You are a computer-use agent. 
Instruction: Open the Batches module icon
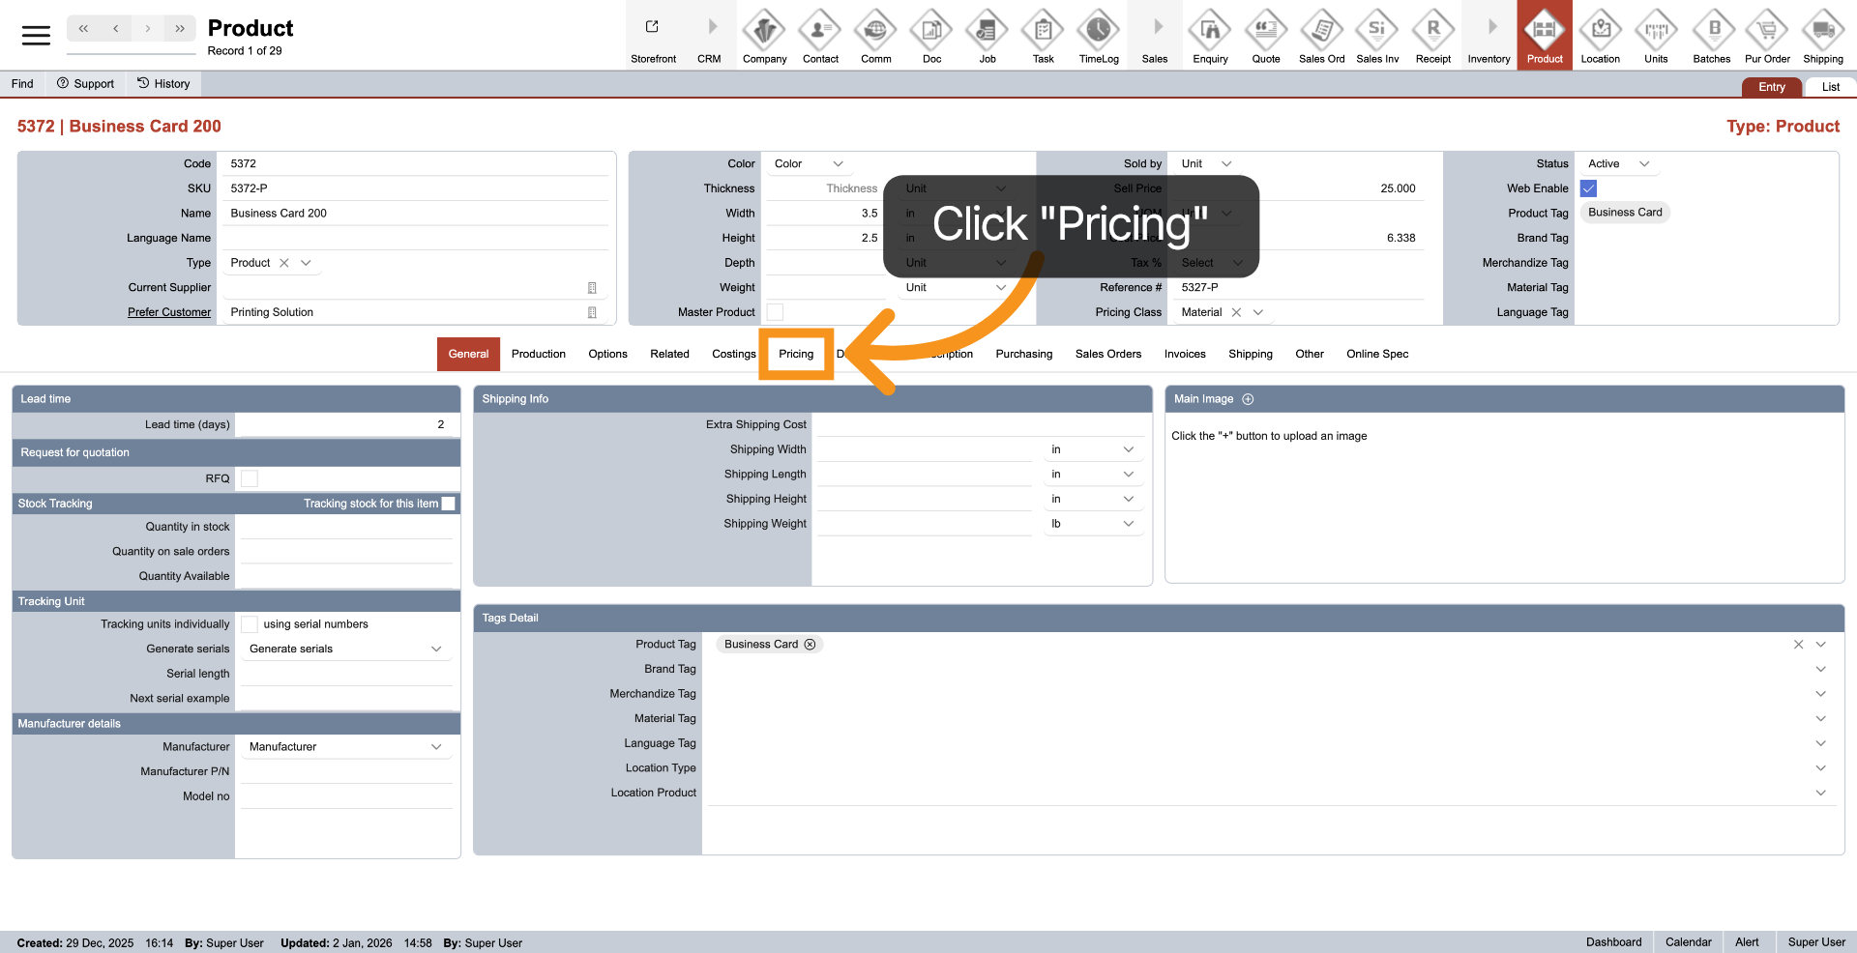[1711, 32]
